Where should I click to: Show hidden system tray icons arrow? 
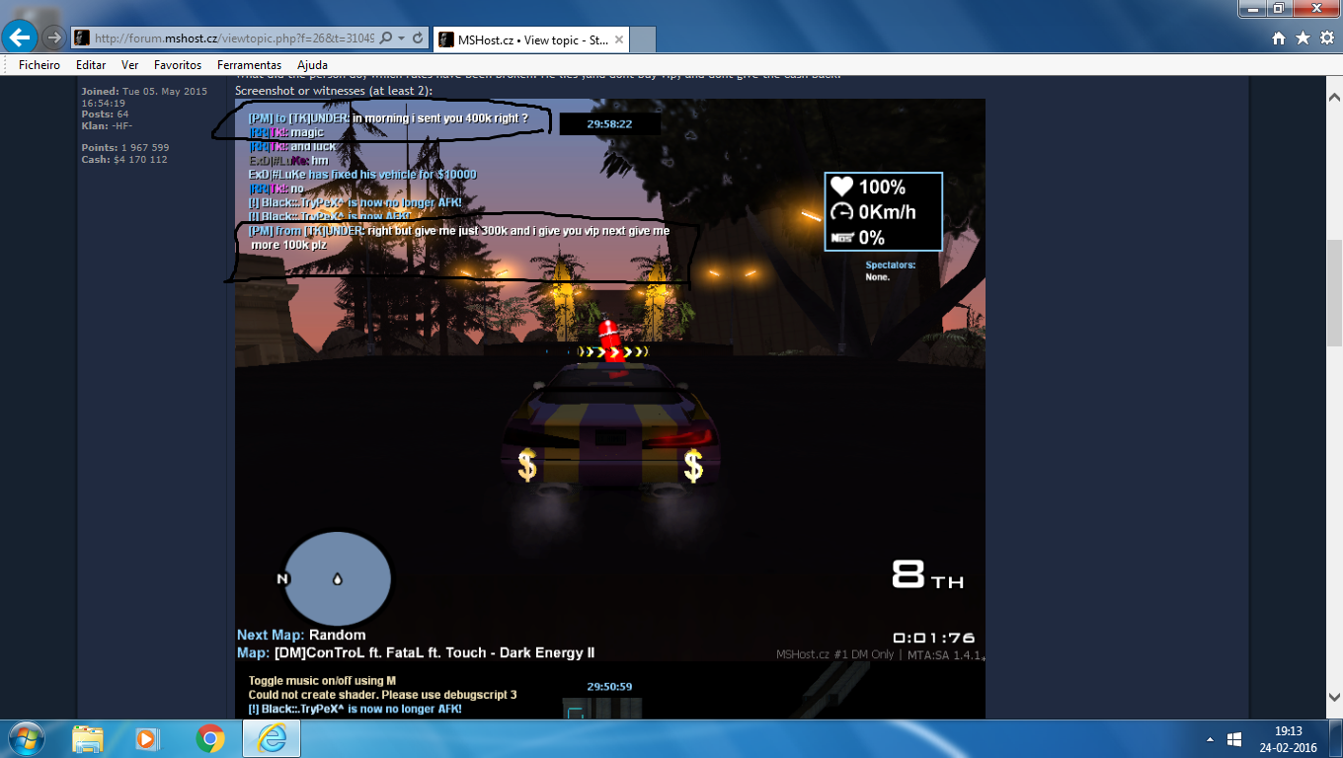click(1210, 738)
